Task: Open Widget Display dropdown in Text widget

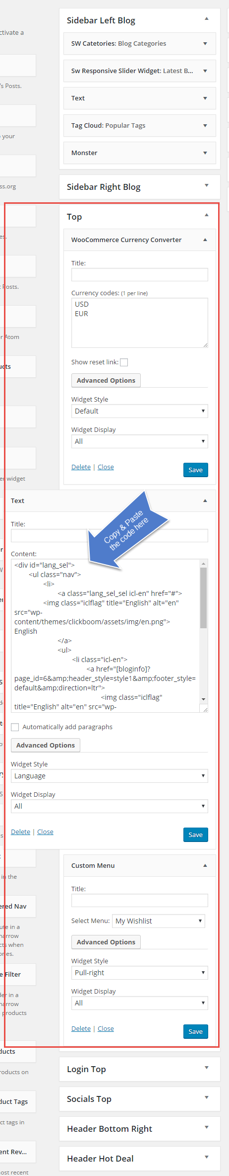Action: (x=110, y=806)
